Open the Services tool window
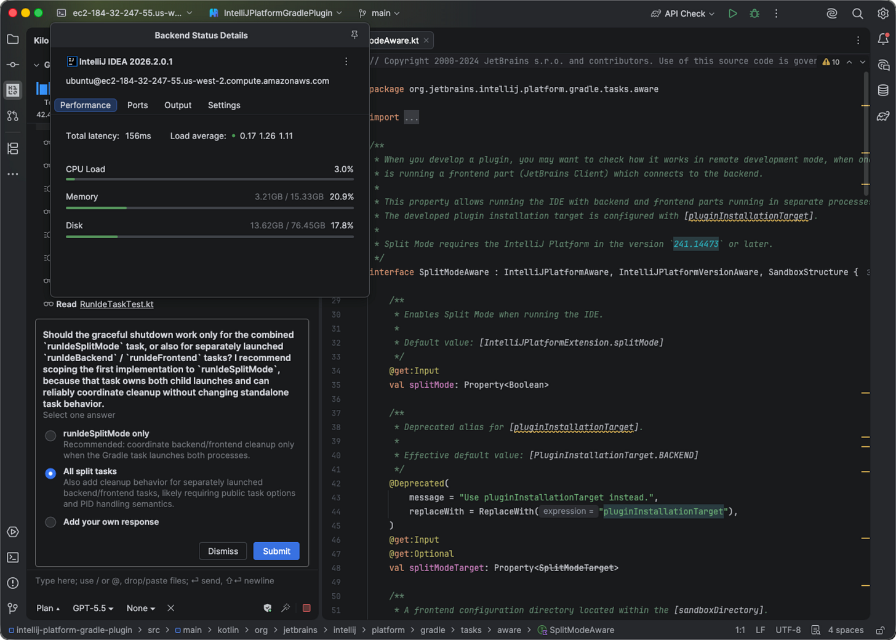The width and height of the screenshot is (896, 640). 12,532
